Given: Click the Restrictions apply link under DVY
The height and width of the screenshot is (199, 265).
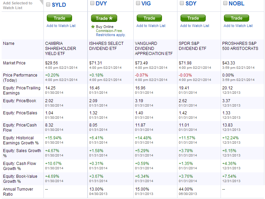Looking at the screenshot, I should [111, 35].
